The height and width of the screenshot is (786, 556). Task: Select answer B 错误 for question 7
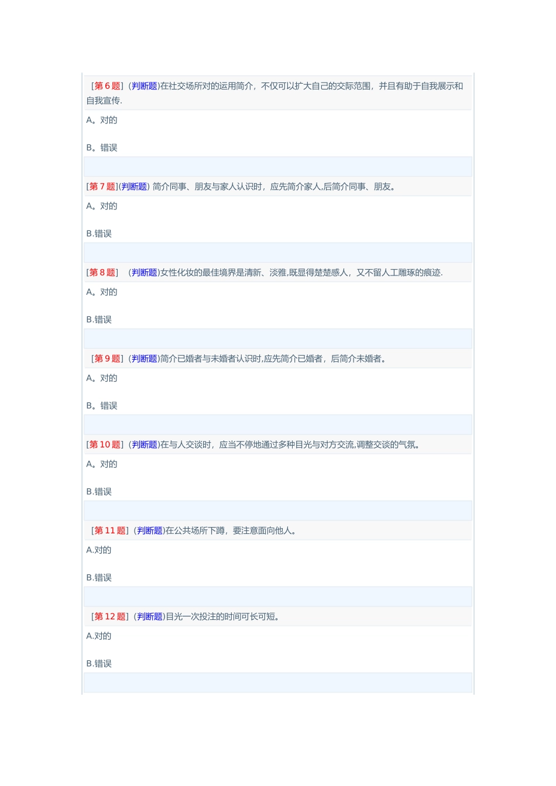99,233
